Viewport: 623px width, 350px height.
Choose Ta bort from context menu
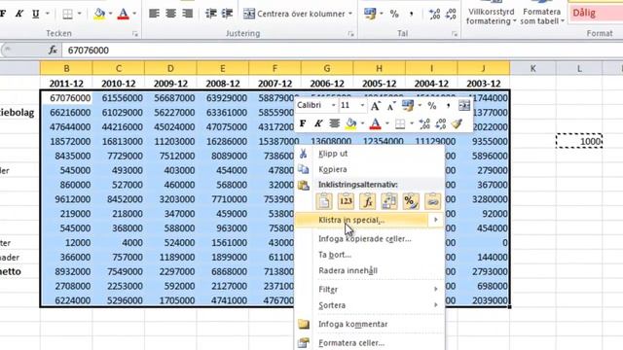tap(370, 255)
